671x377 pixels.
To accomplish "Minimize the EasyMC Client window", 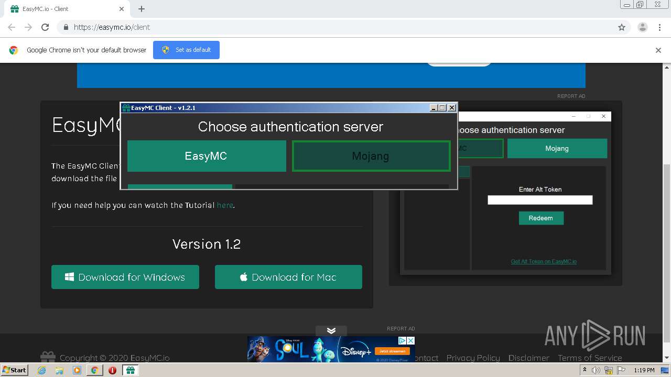I will click(434, 108).
